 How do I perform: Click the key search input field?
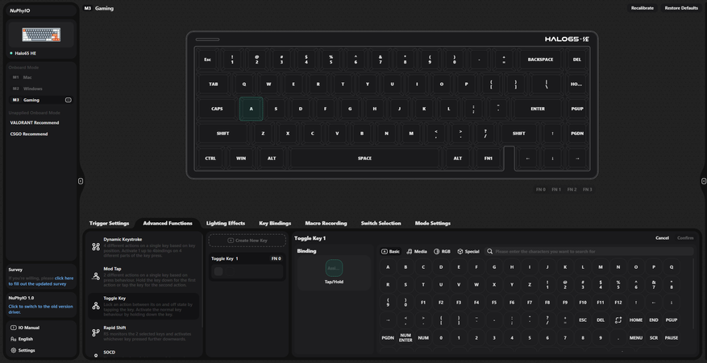(588, 251)
